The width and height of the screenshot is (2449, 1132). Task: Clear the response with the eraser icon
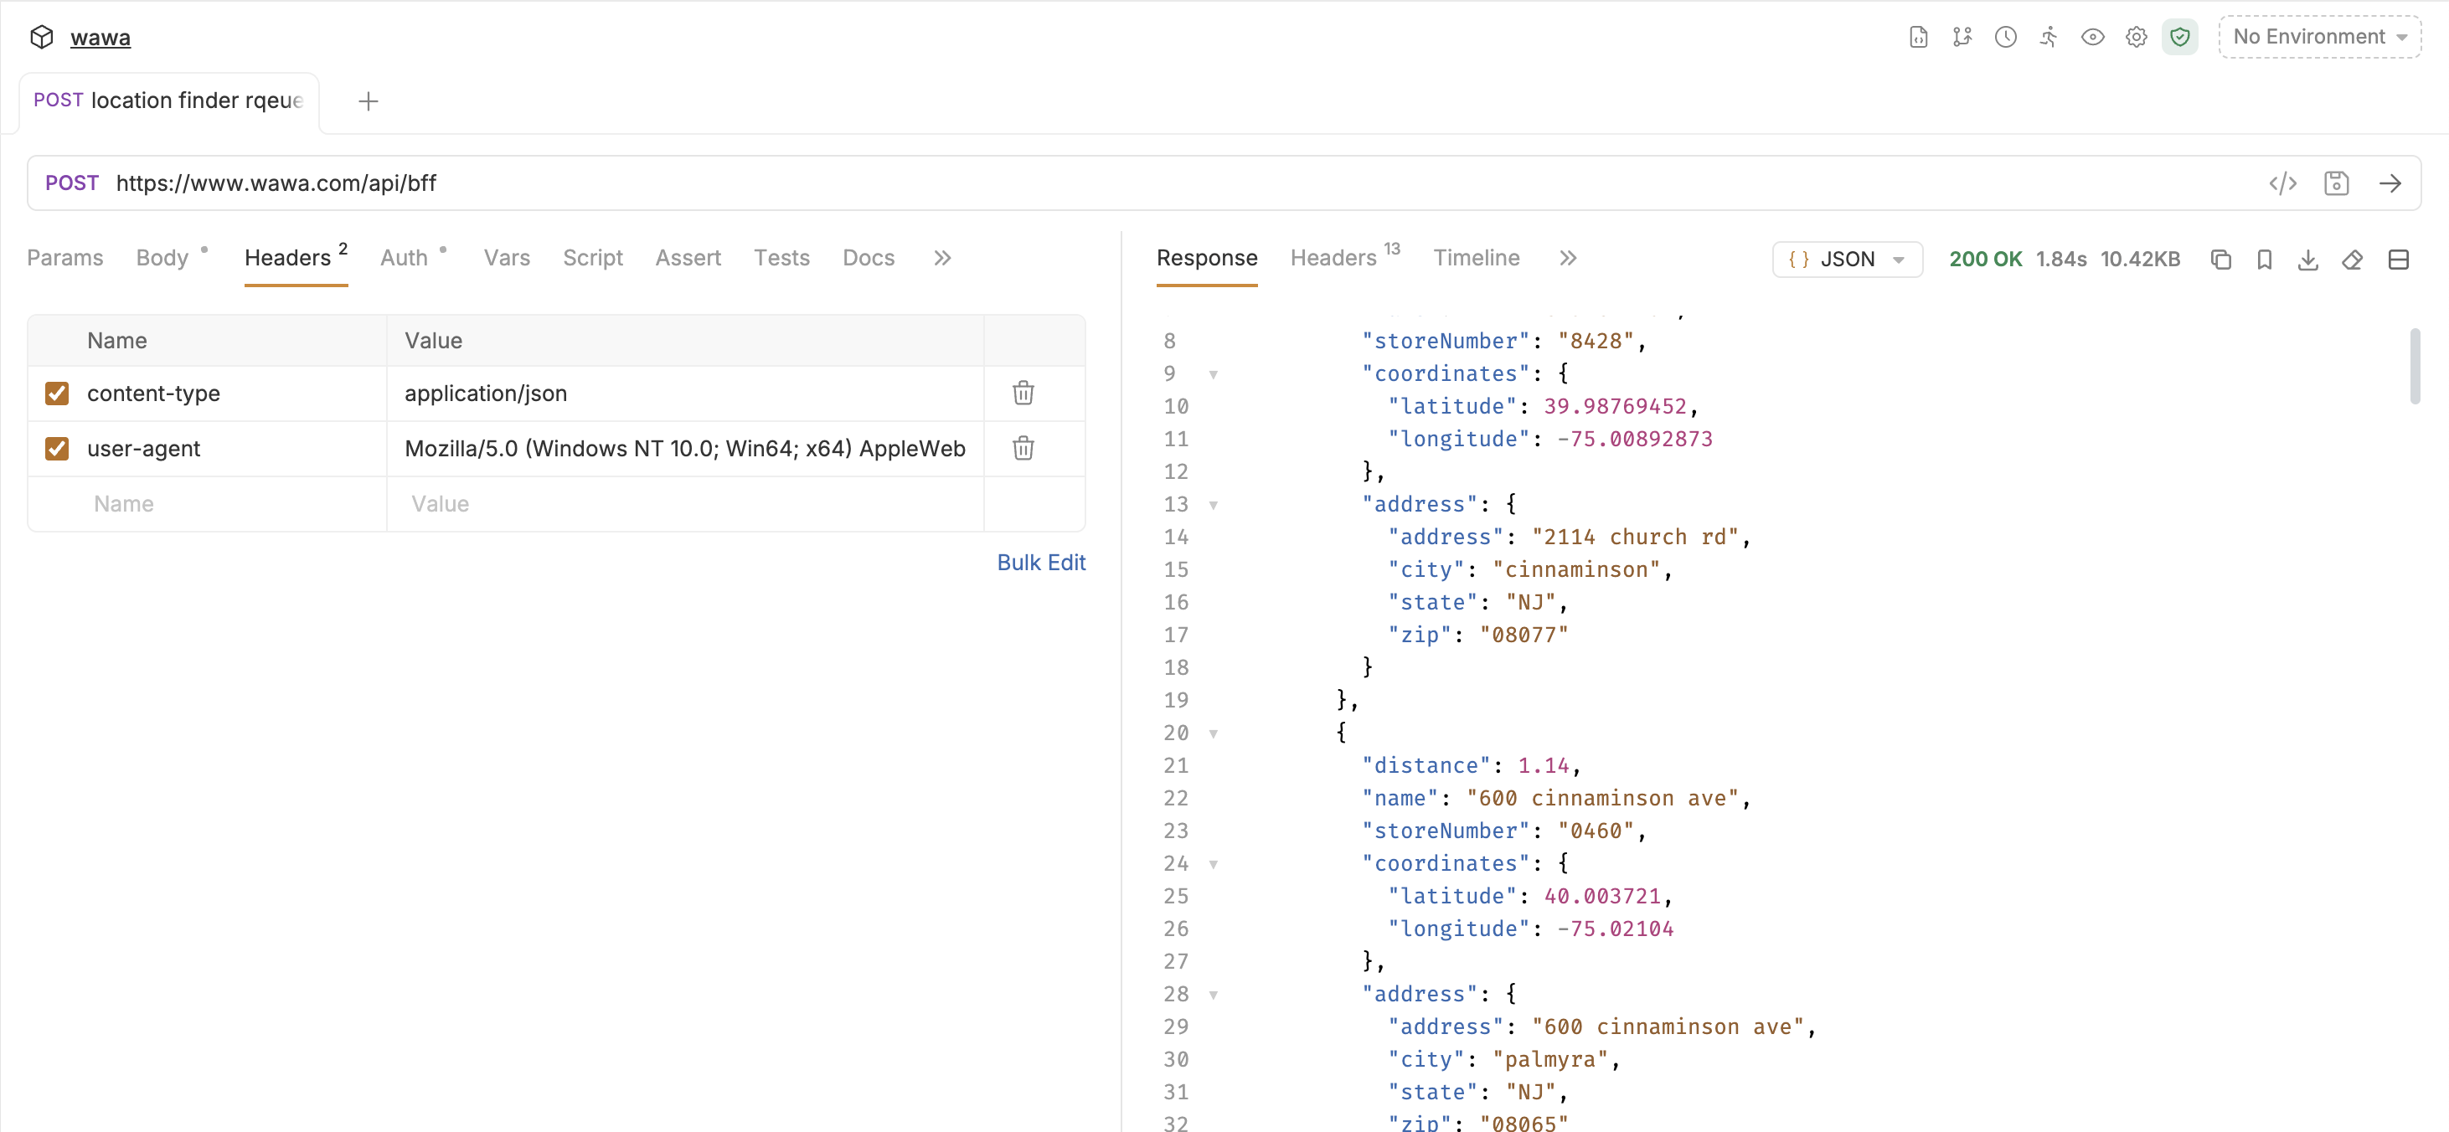coord(2352,260)
